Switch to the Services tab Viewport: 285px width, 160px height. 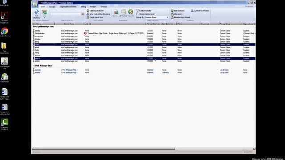pos(104,7)
